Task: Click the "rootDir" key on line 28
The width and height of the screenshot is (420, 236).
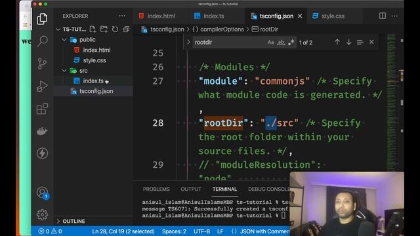Action: [x=223, y=123]
